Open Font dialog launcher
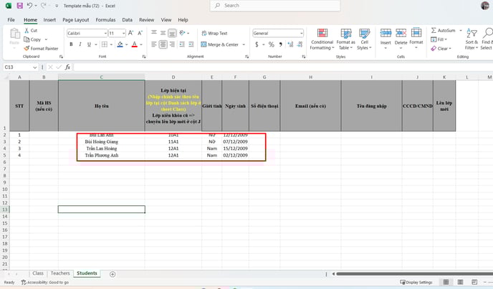 pos(144,57)
